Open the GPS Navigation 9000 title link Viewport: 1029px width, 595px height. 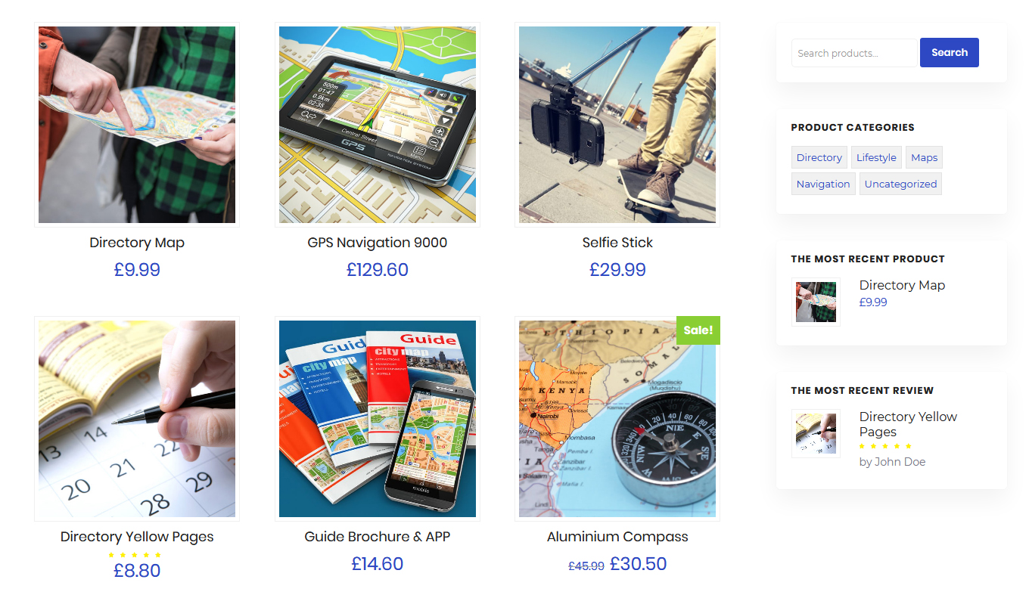tap(378, 243)
